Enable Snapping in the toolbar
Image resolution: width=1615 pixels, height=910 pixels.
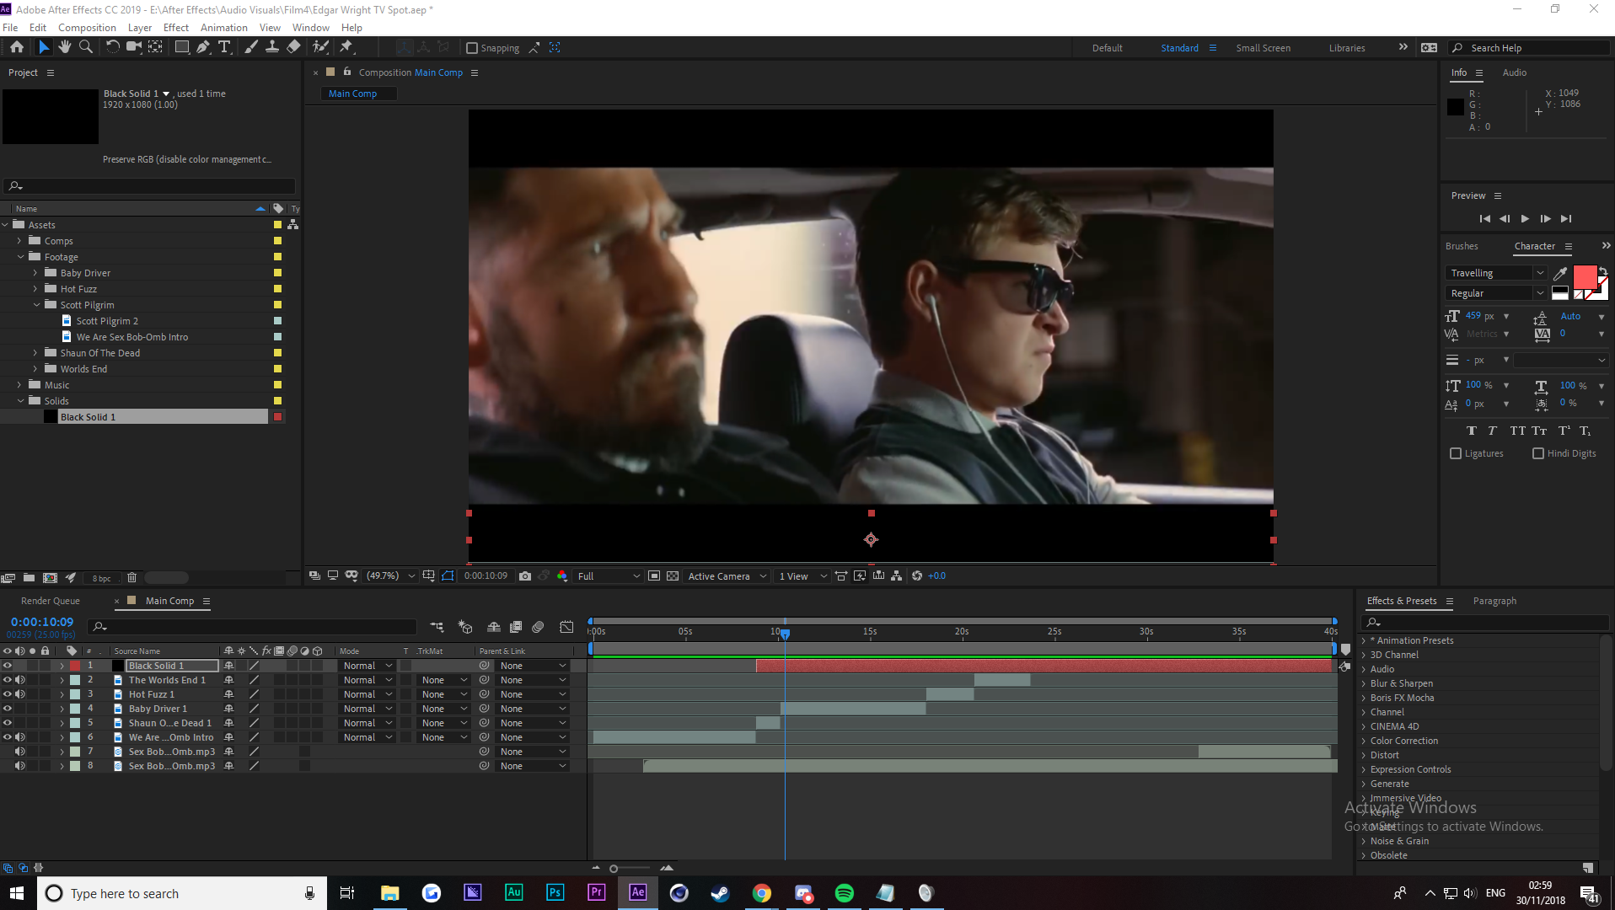[473, 48]
